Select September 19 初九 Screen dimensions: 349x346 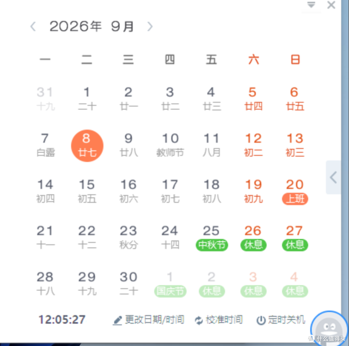coord(253,191)
